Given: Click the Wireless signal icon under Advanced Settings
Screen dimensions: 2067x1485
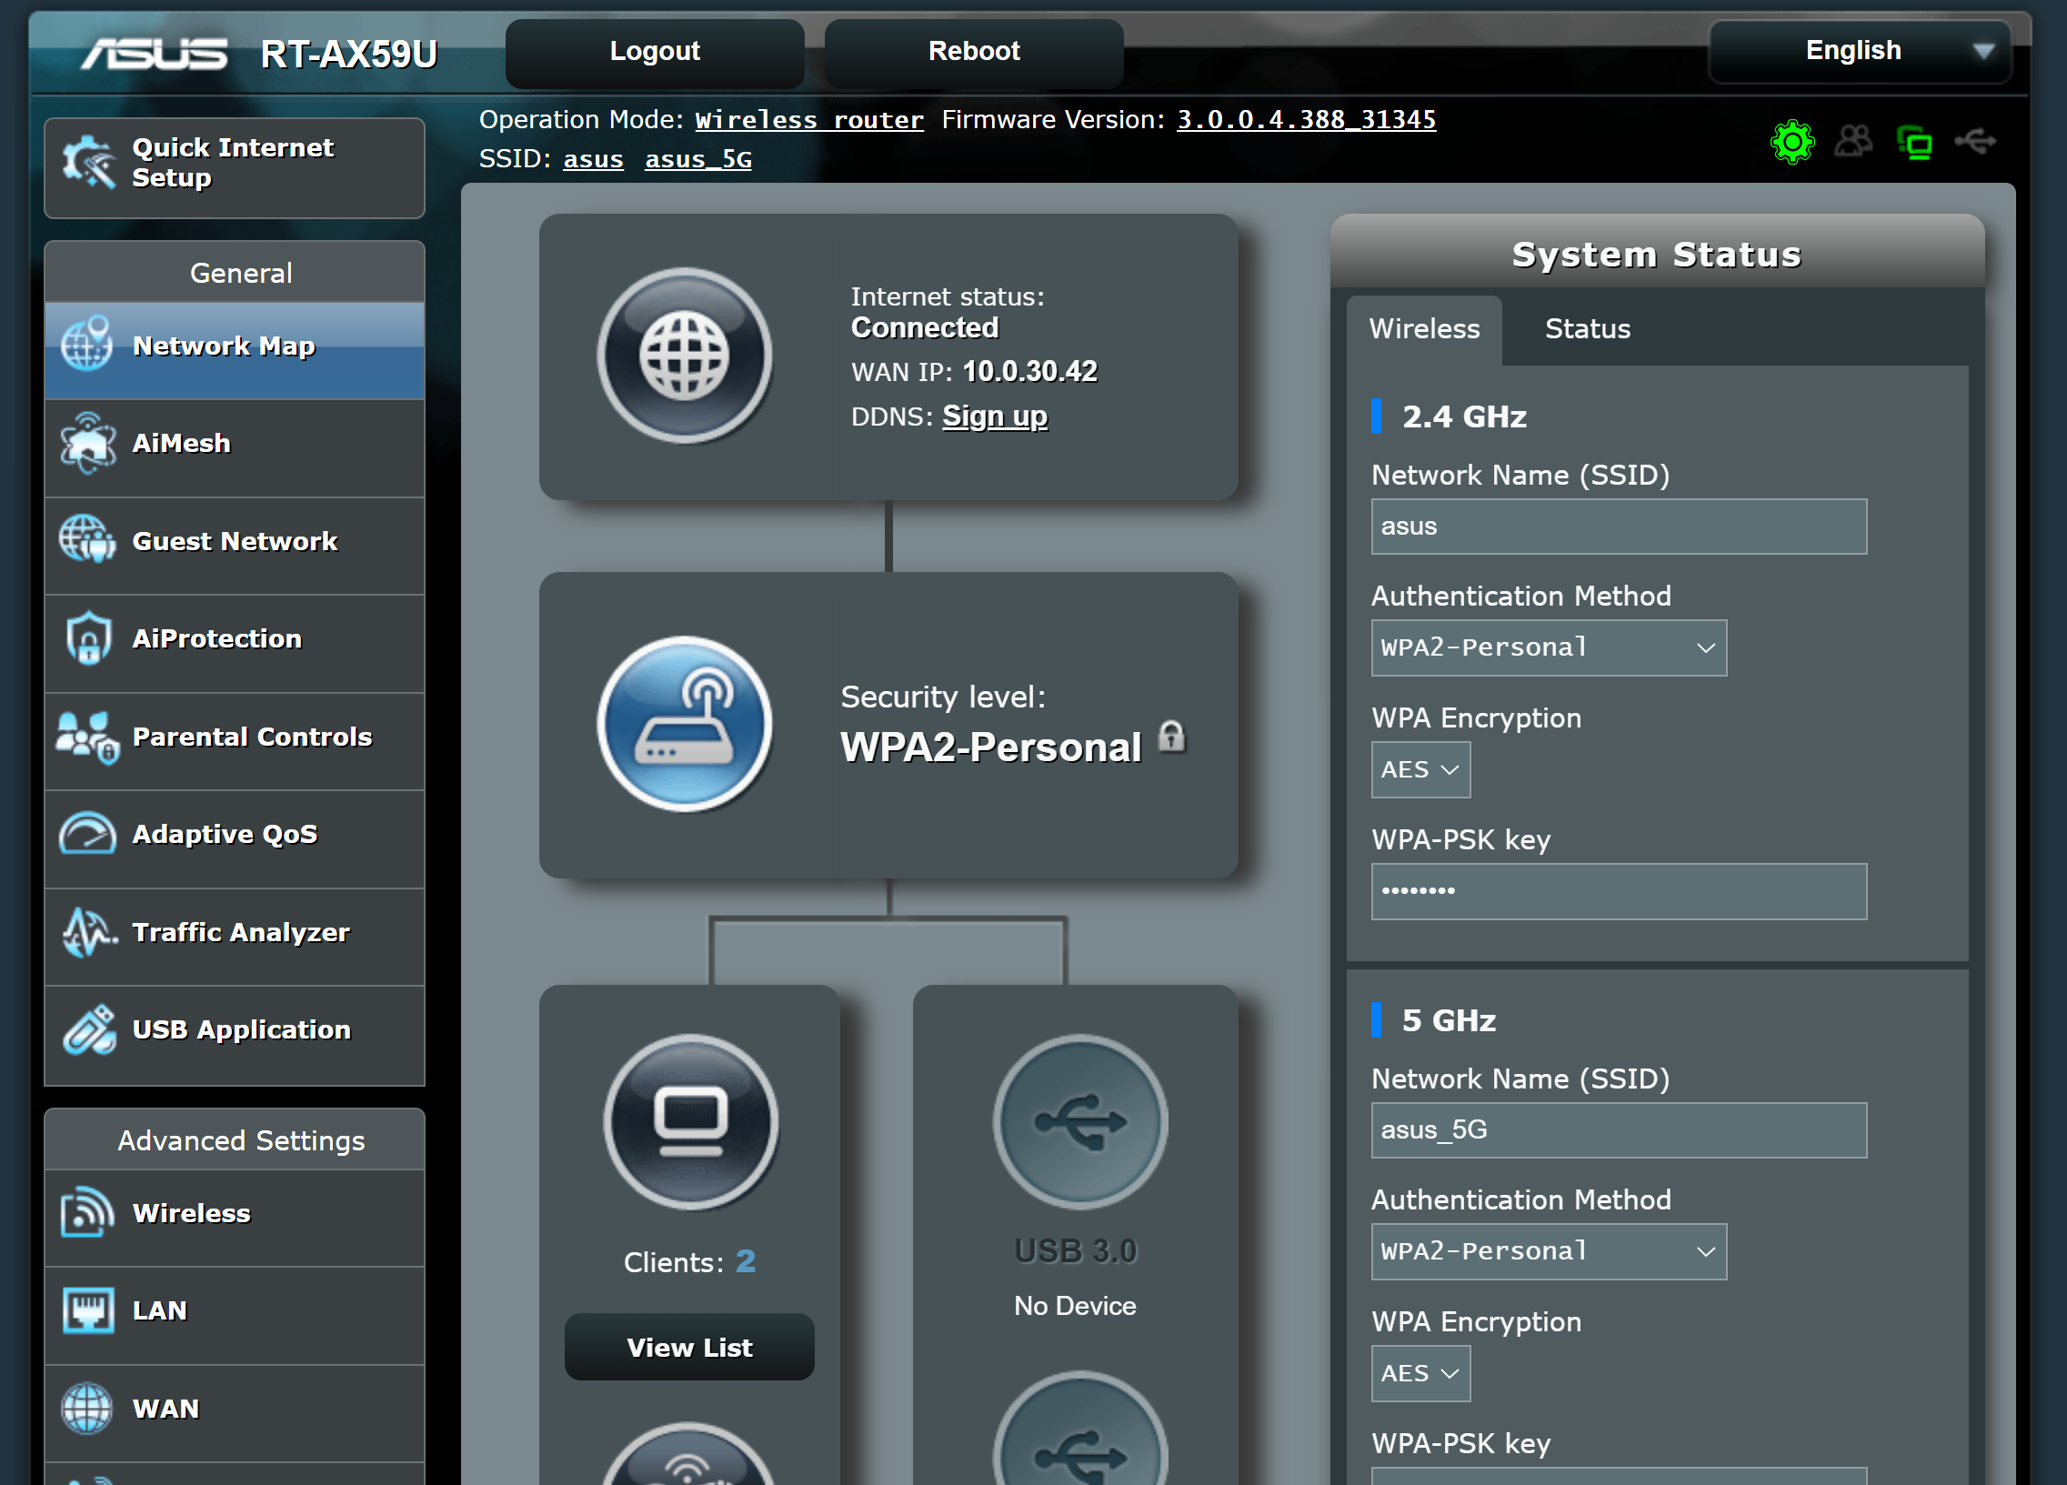Looking at the screenshot, I should pyautogui.click(x=87, y=1212).
